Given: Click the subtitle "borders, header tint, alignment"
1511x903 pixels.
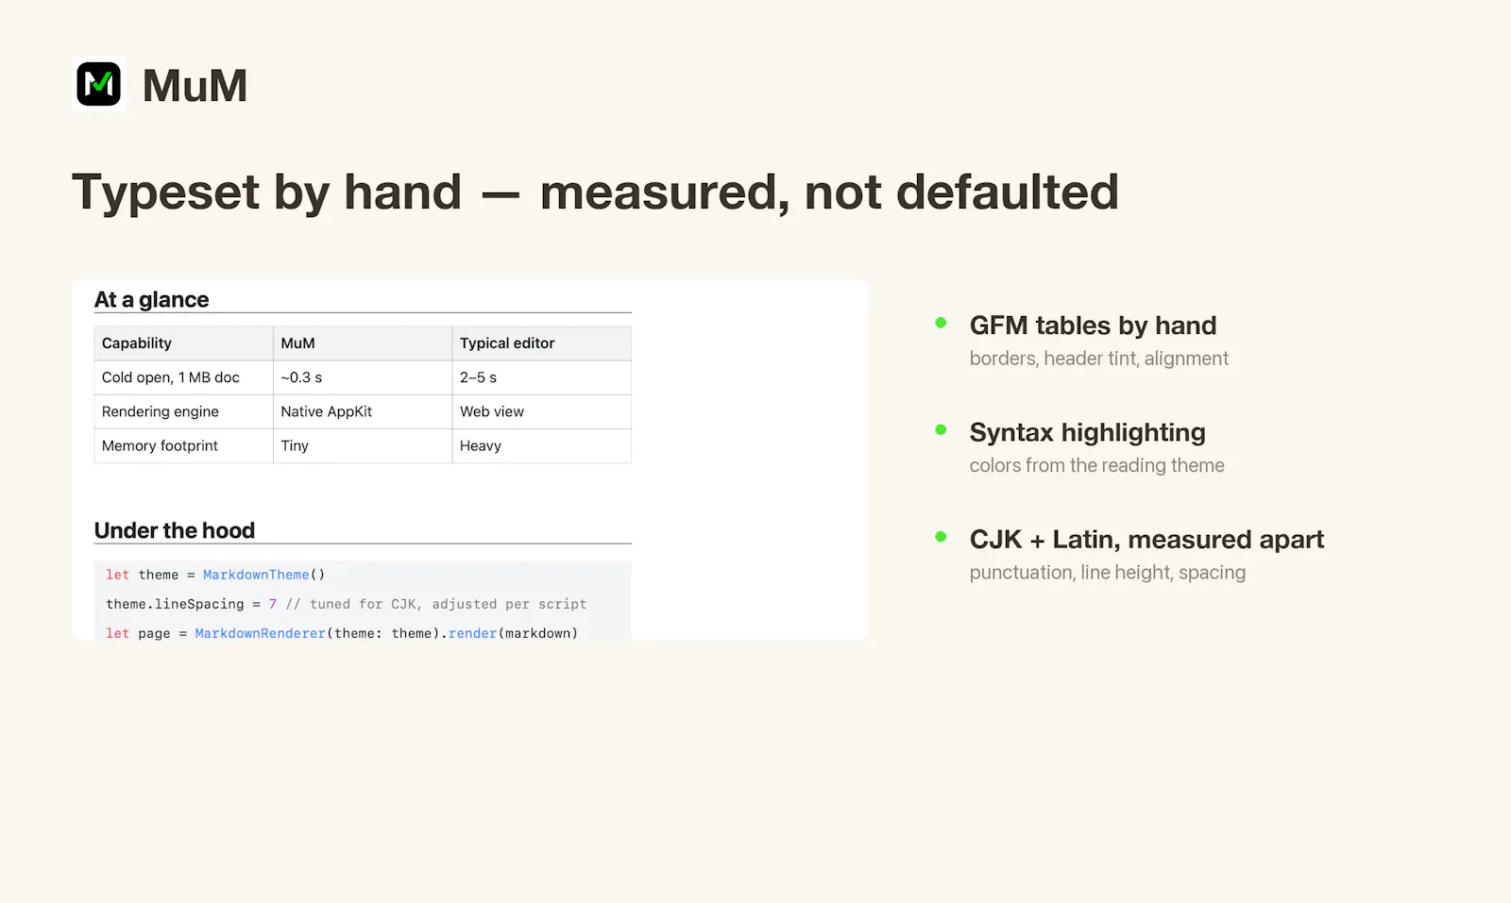Looking at the screenshot, I should (1099, 359).
